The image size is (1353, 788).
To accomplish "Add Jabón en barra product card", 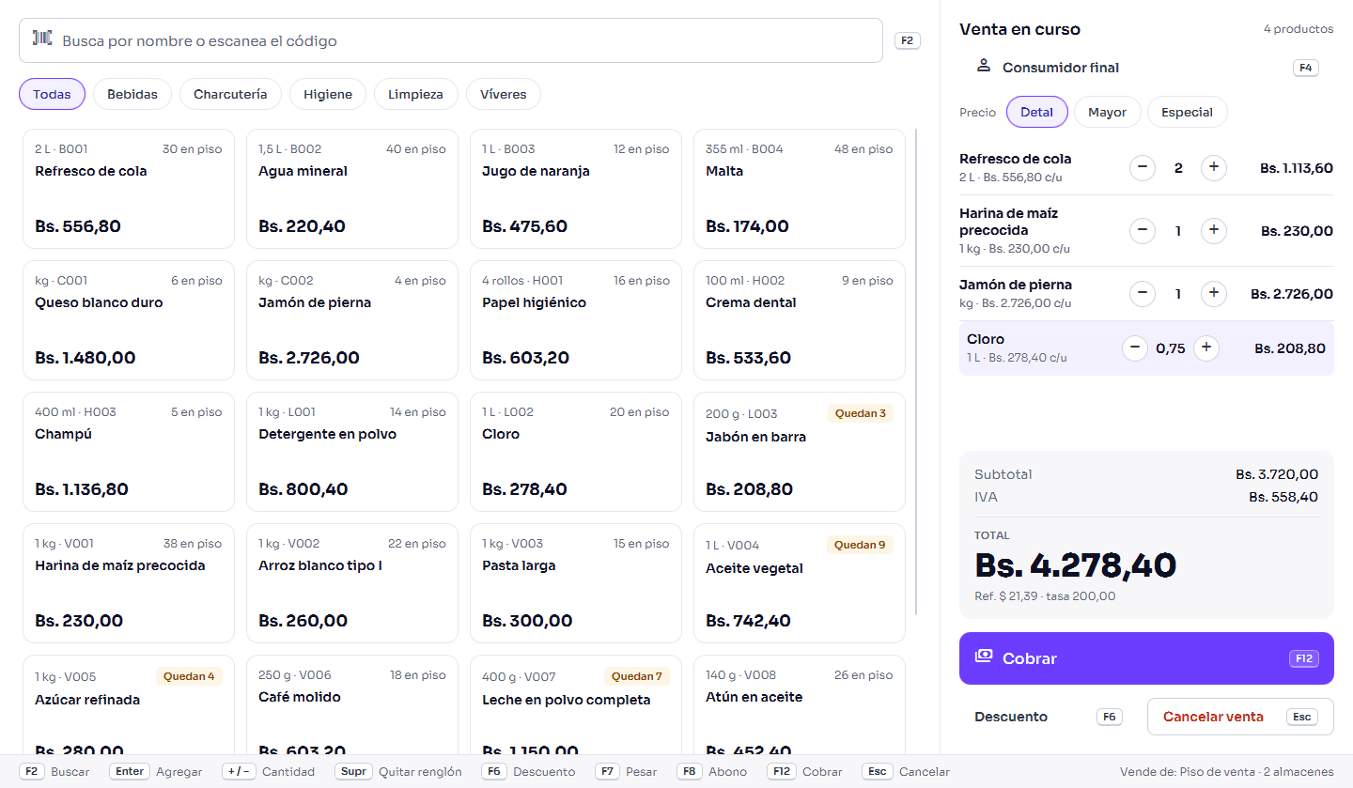I will pyautogui.click(x=800, y=452).
